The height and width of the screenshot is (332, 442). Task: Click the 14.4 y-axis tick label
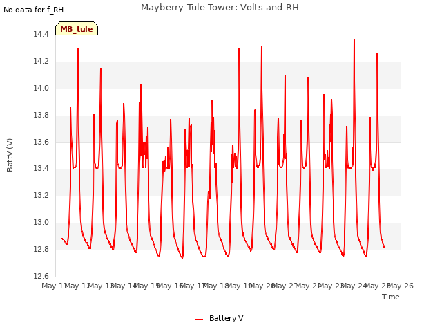coord(41,34)
